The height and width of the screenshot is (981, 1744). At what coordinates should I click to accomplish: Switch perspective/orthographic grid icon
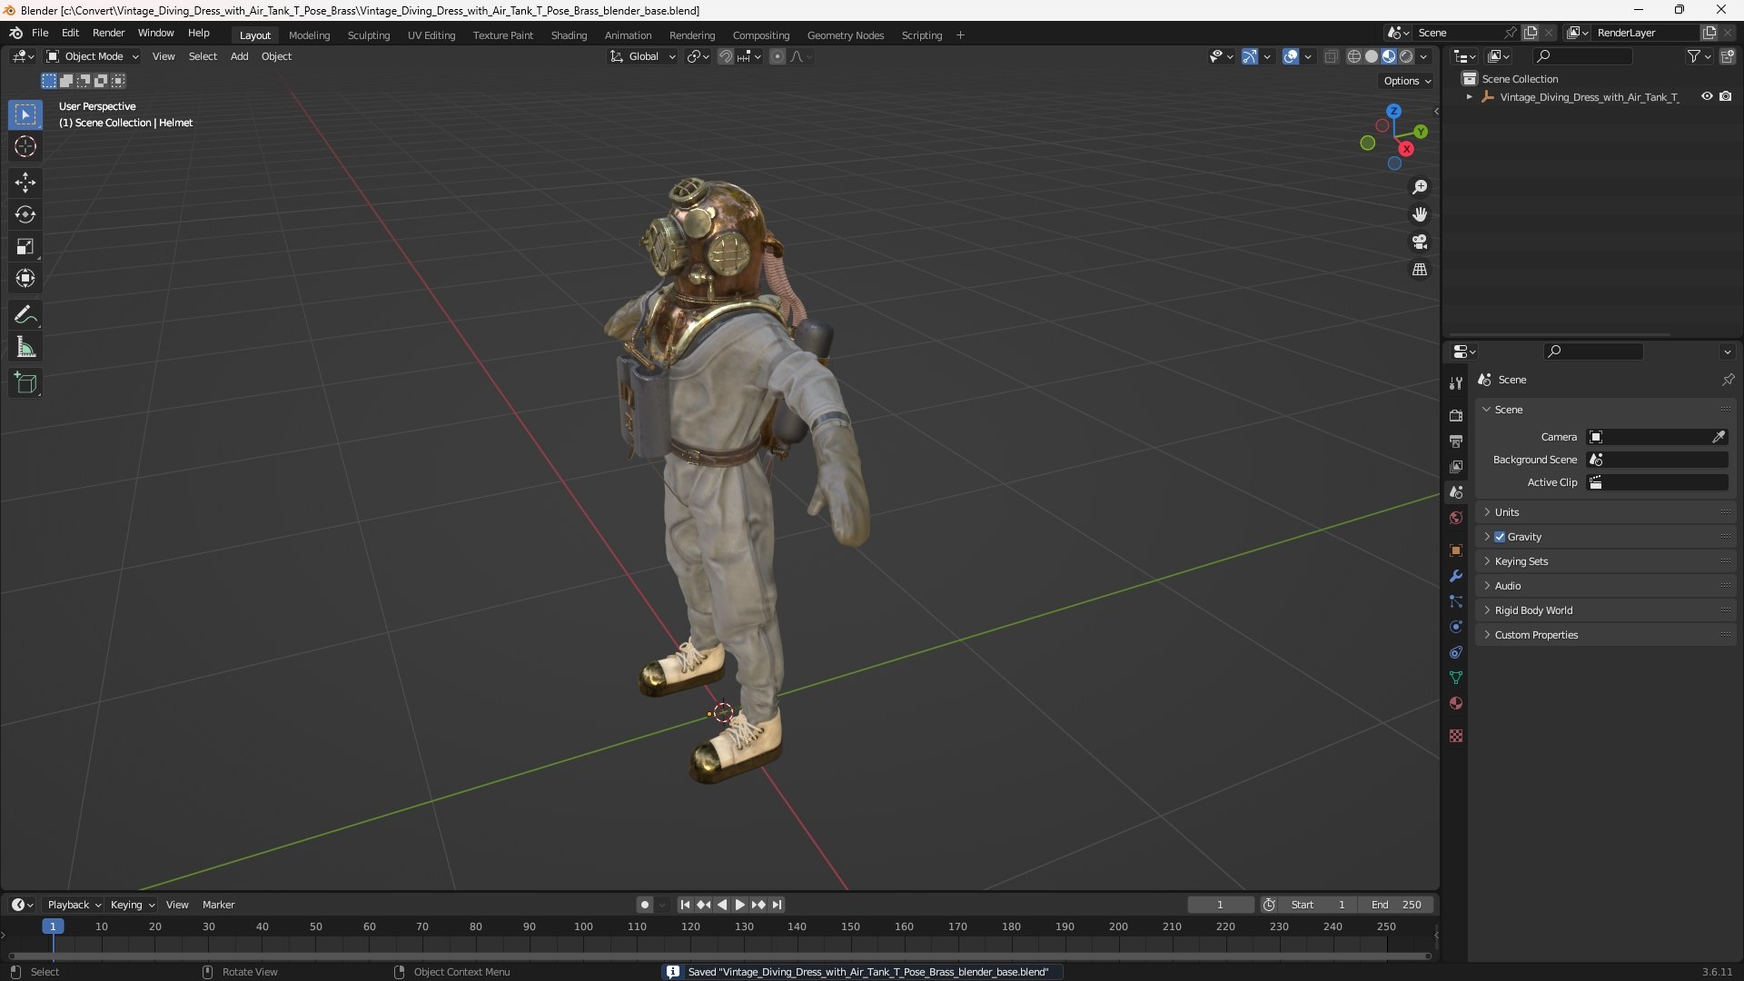click(x=1420, y=270)
